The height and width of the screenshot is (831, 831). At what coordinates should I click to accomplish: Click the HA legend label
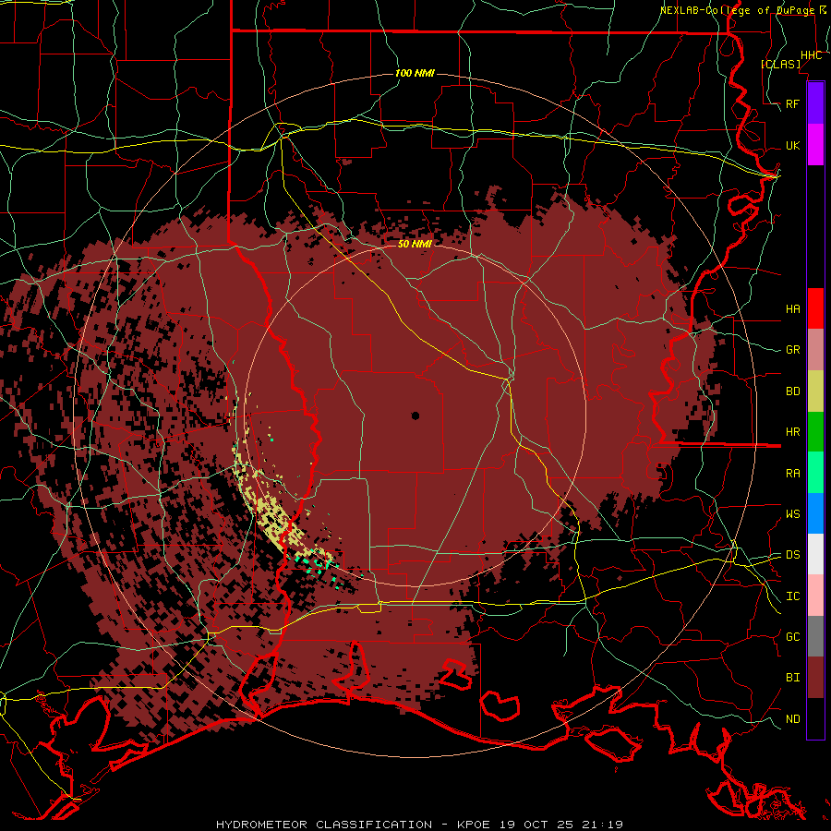pyautogui.click(x=792, y=308)
